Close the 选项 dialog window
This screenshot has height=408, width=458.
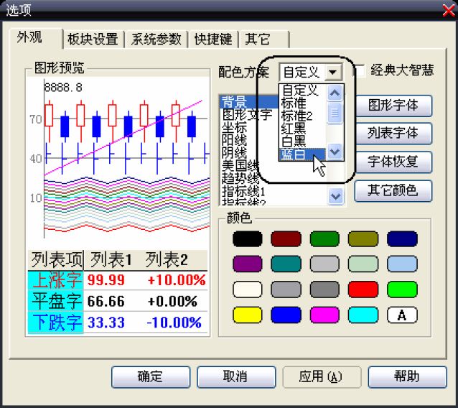point(449,11)
